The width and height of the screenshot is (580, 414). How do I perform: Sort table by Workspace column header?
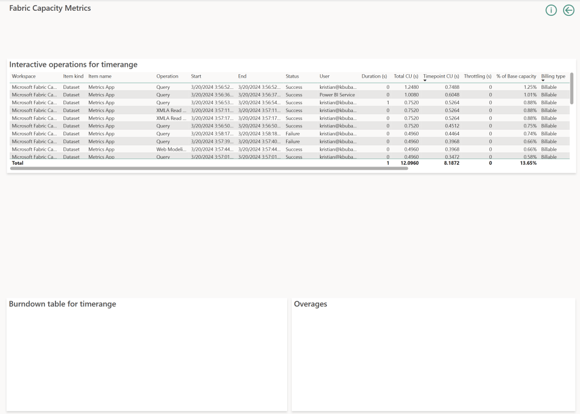tap(24, 76)
